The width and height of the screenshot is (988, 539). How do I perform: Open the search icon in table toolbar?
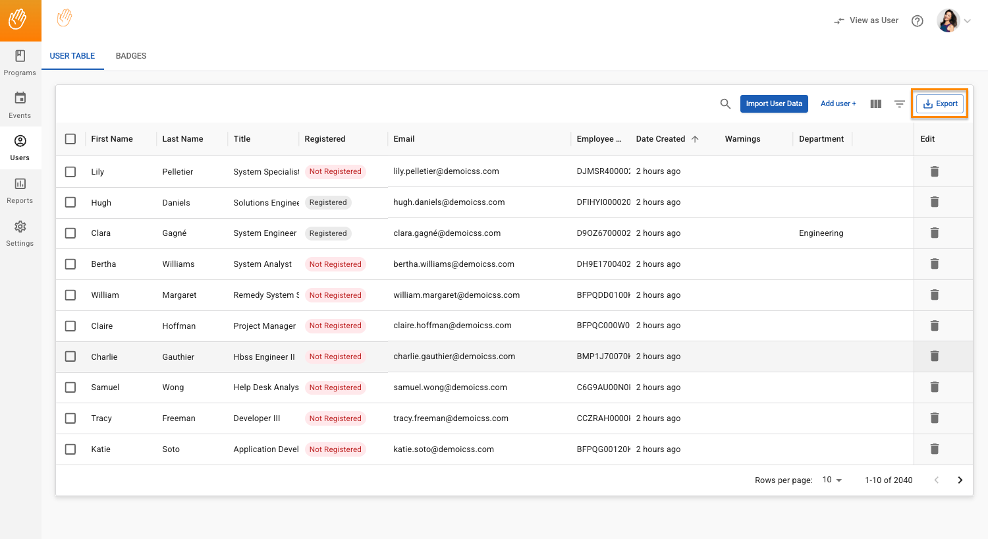[x=725, y=104]
